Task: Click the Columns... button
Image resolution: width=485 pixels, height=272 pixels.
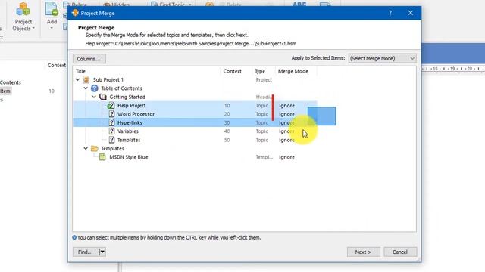Action: [89, 59]
